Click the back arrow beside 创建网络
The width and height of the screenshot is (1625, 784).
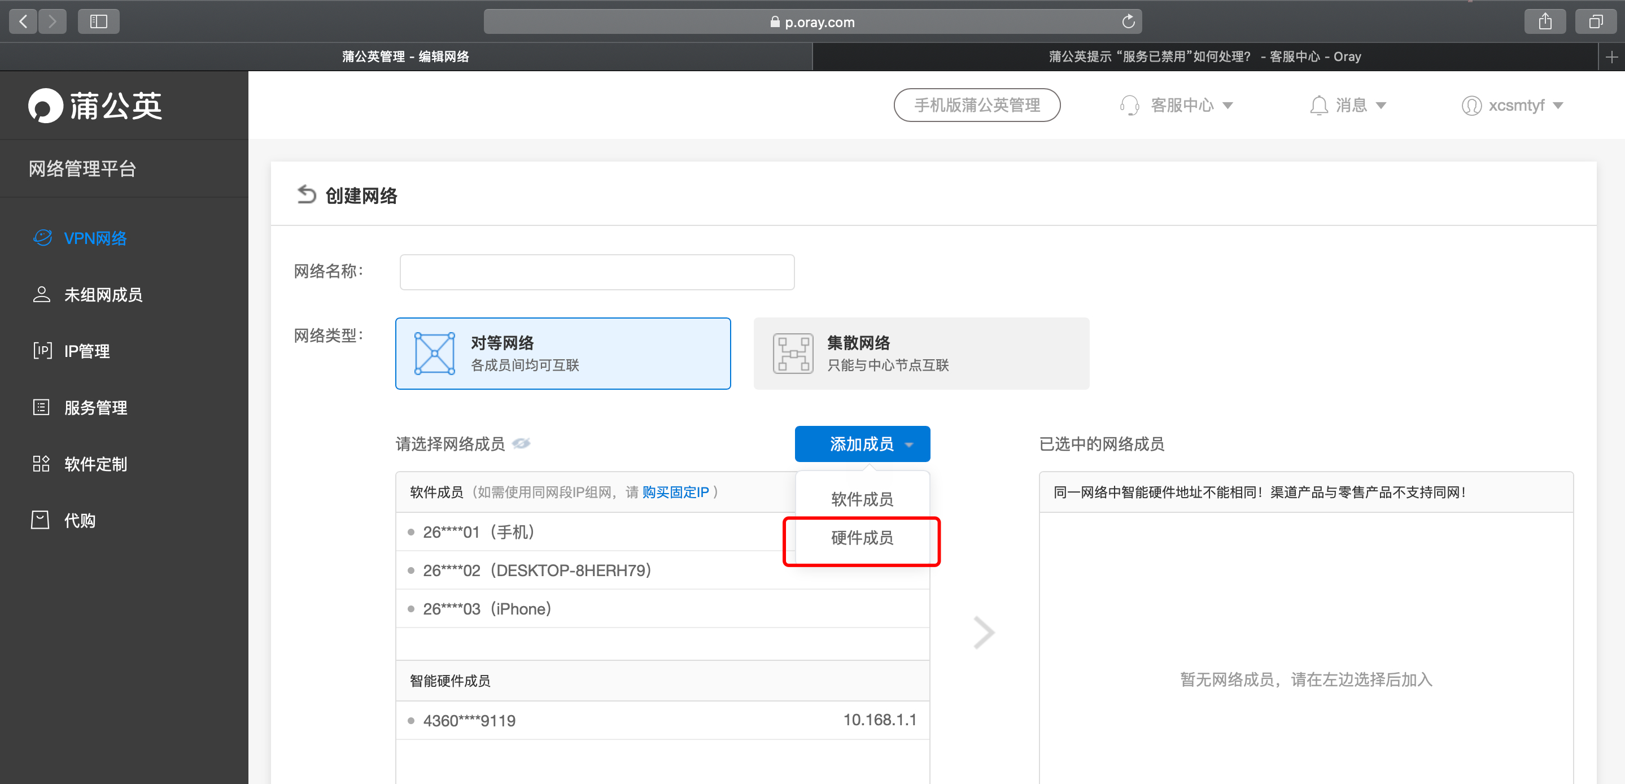(305, 194)
